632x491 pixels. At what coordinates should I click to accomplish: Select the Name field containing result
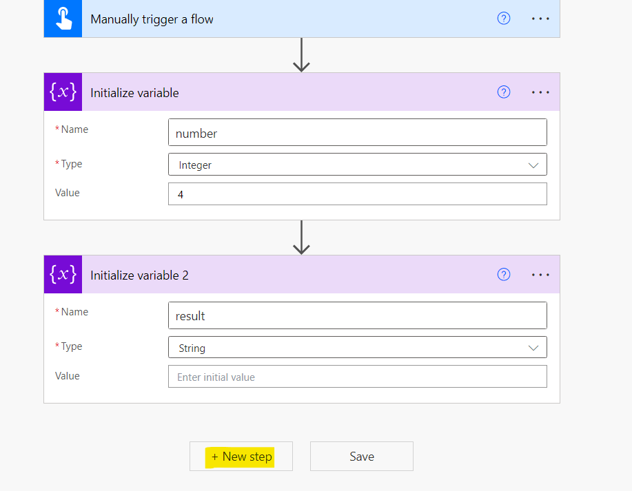click(358, 315)
